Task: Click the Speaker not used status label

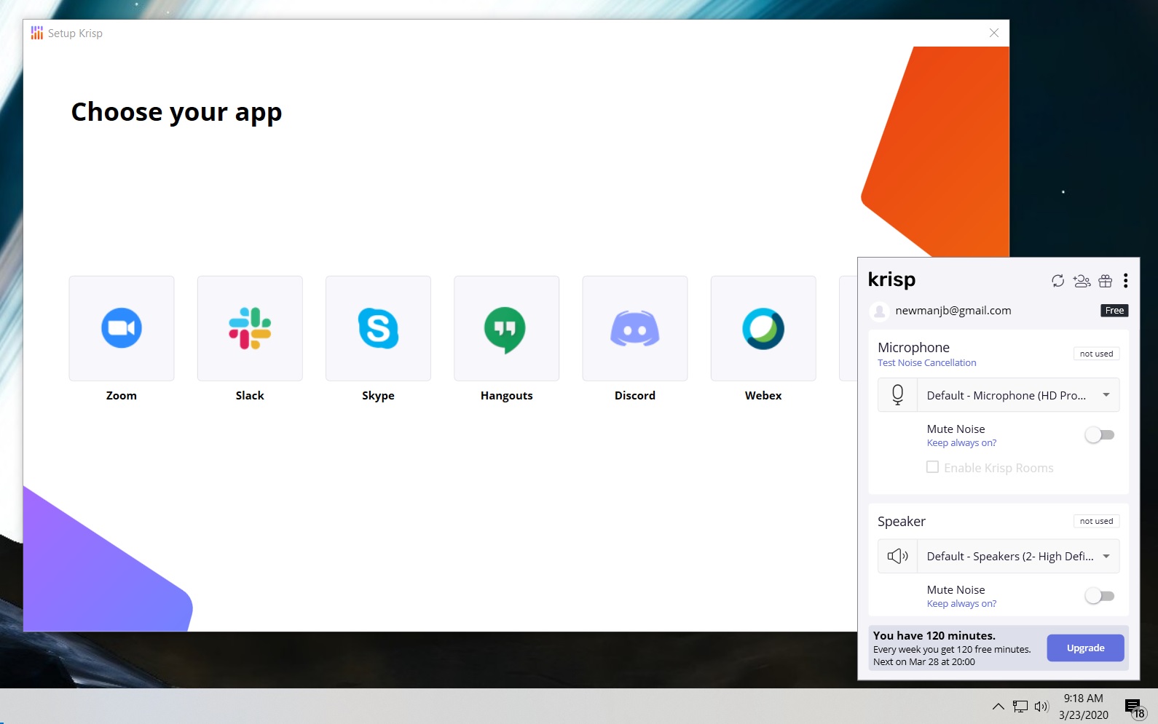Action: [1096, 521]
